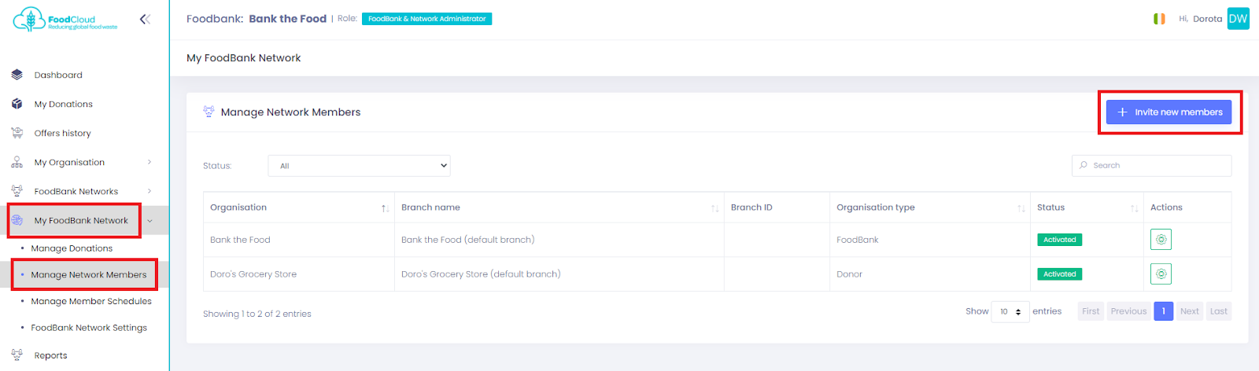Click the Search input field
Screen dimensions: 1259x371
click(x=1151, y=165)
